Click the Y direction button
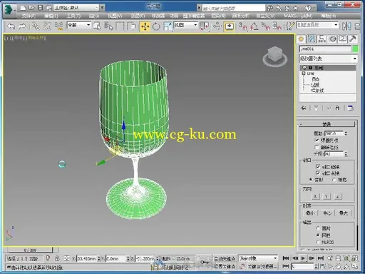Screen dimensions: 365x274 click(327, 196)
